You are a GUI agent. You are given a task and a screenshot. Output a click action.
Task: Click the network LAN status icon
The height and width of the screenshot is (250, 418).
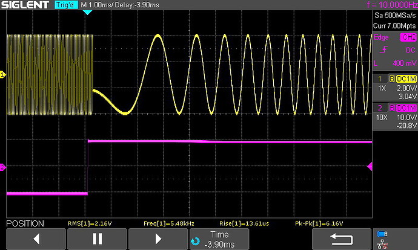point(382,243)
